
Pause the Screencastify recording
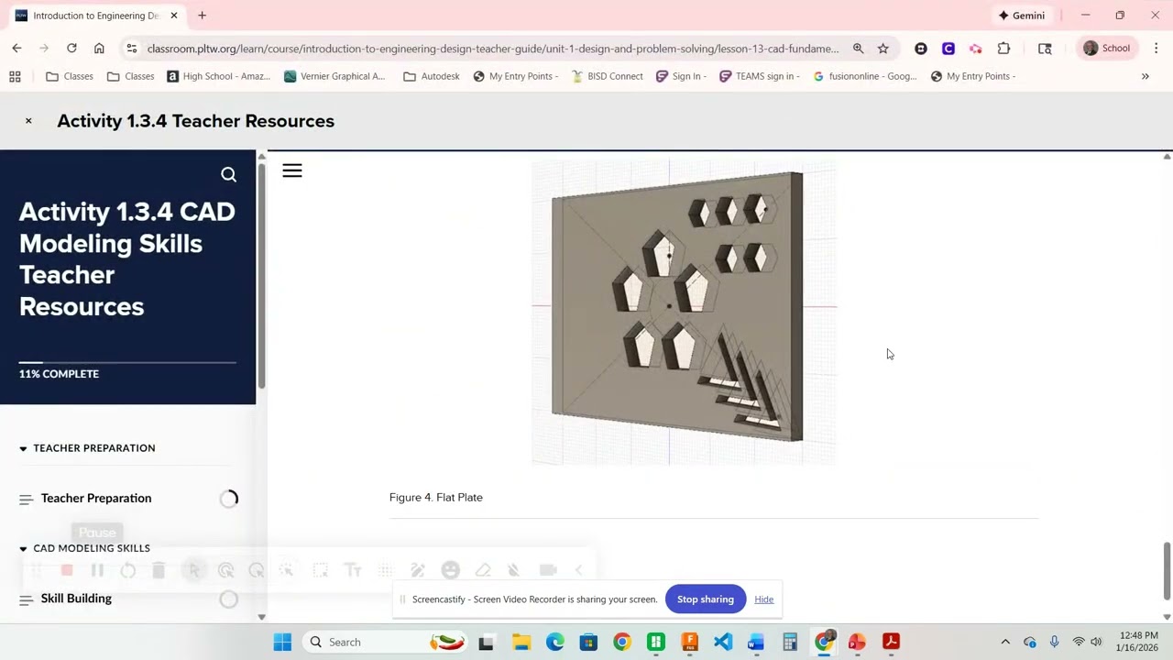point(97,570)
